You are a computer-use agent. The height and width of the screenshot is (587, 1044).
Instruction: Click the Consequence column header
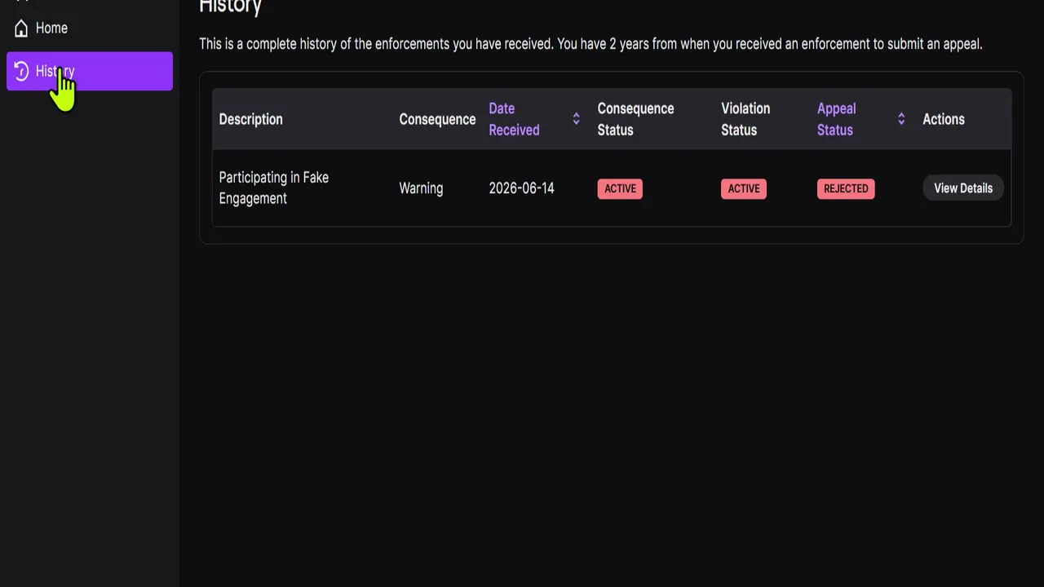click(437, 119)
